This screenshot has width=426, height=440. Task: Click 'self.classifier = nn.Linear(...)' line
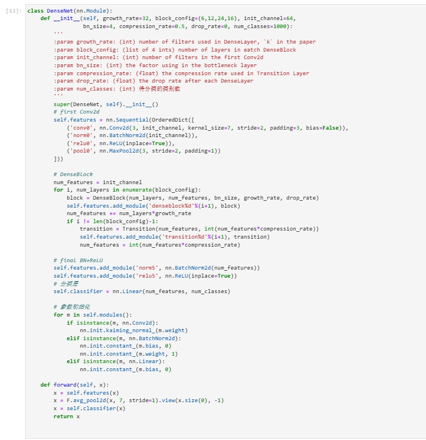[142, 291]
